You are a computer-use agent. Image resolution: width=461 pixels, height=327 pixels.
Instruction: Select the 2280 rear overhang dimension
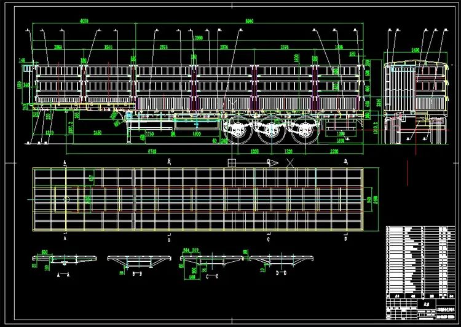(334, 151)
